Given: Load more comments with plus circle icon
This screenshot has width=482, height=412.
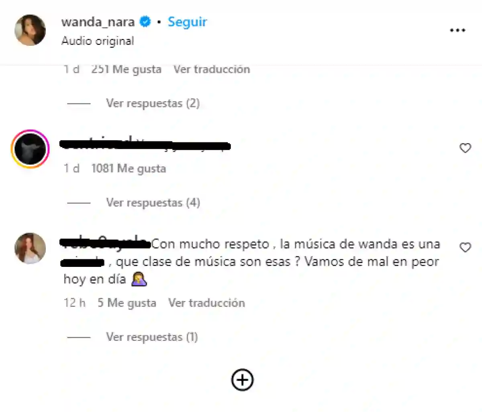Looking at the screenshot, I should 242,380.
